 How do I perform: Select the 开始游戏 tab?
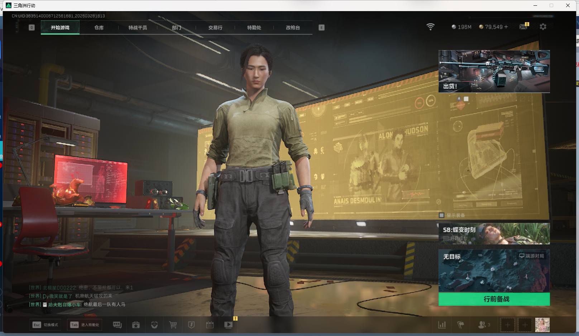[60, 28]
